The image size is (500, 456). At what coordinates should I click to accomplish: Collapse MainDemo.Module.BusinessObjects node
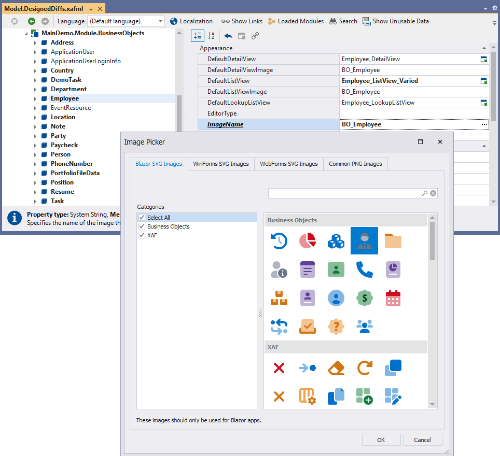(26, 33)
